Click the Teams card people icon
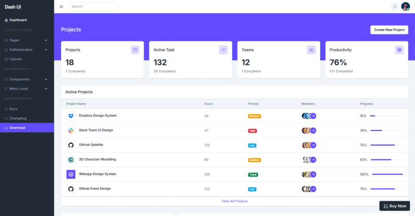 311,50
